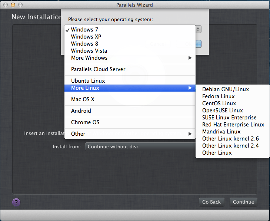Select Mac OS X option
This screenshot has width=270, height=221.
(130, 99)
